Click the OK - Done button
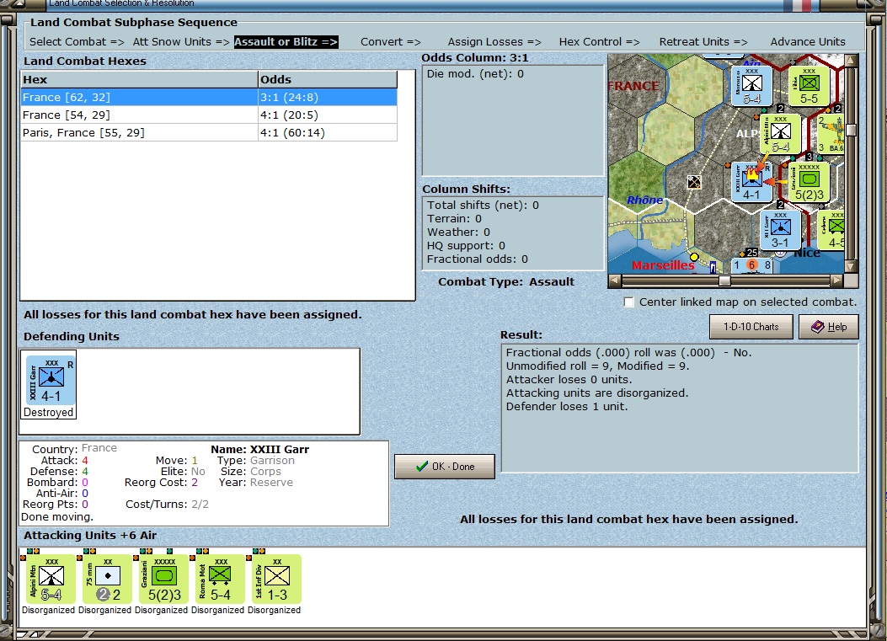 pos(445,467)
